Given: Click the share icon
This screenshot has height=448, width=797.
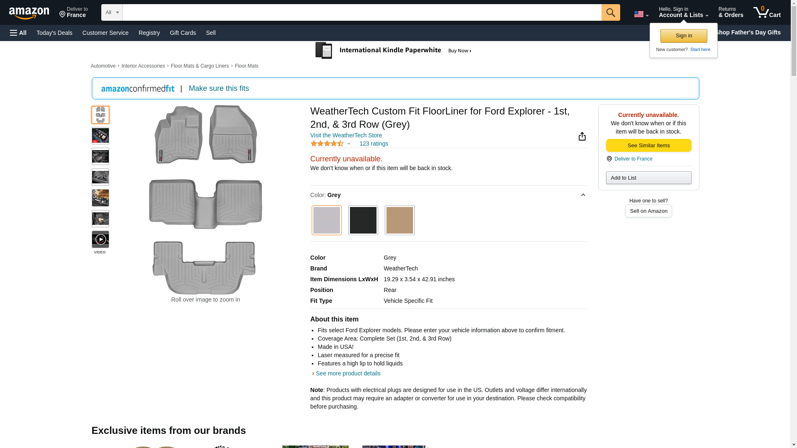Looking at the screenshot, I should [582, 136].
